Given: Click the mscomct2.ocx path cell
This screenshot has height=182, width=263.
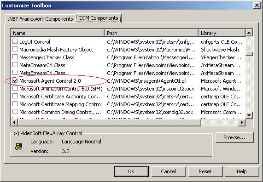Looking at the screenshot, I should (151, 89).
